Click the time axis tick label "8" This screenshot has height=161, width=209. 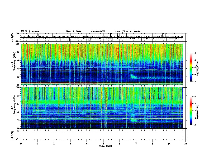tap(153, 144)
